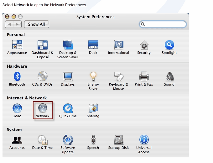Image resolution: width=213 pixels, height=163 pixels.
Task: Open Universal Access preferences
Action: coord(144,144)
